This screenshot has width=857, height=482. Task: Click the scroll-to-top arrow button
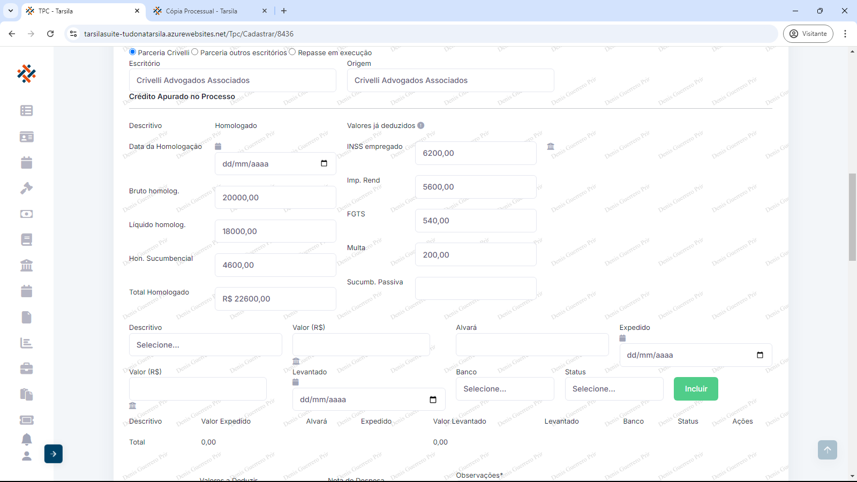827,450
